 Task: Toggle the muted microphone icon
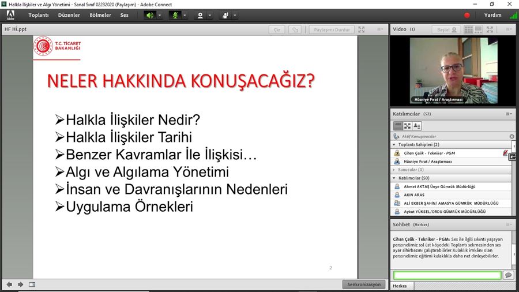pos(175,16)
